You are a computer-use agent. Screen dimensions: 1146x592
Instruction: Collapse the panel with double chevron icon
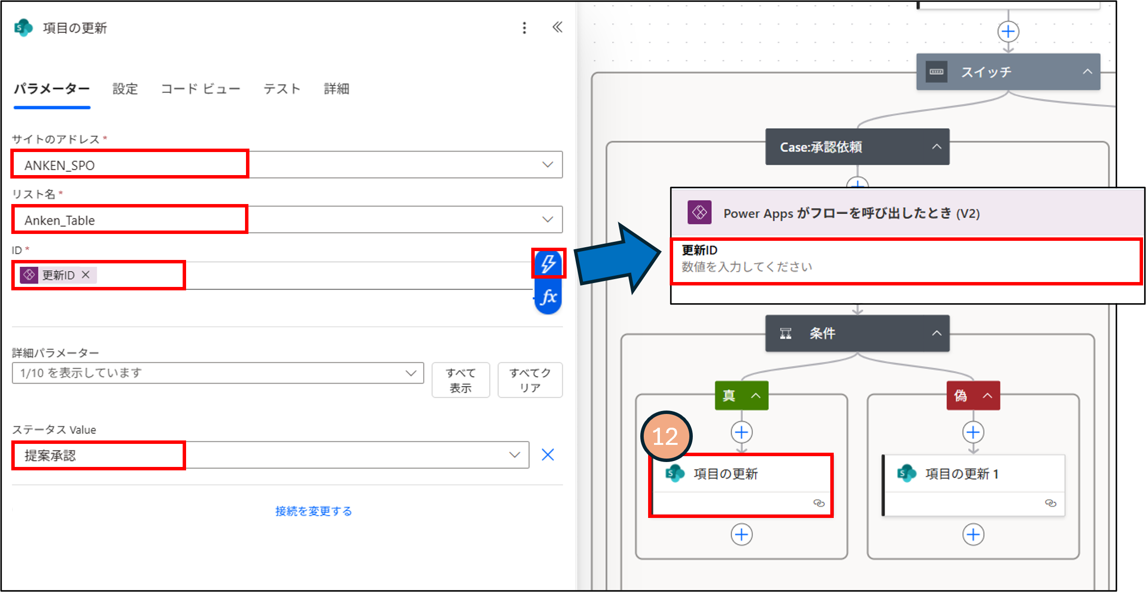[557, 27]
